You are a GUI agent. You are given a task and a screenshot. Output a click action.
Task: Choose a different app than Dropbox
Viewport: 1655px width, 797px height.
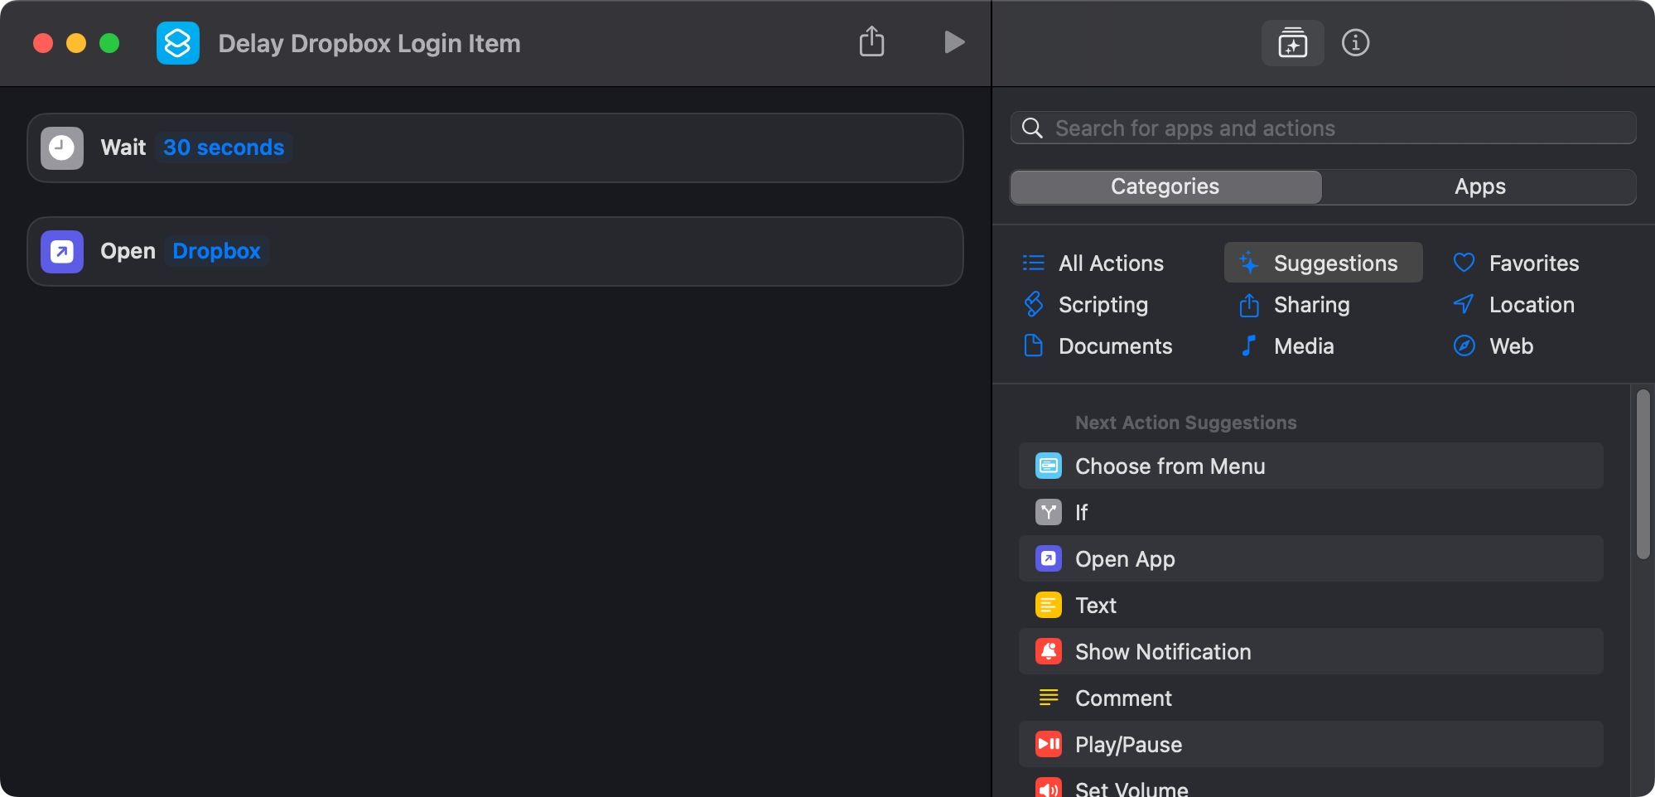[216, 251]
